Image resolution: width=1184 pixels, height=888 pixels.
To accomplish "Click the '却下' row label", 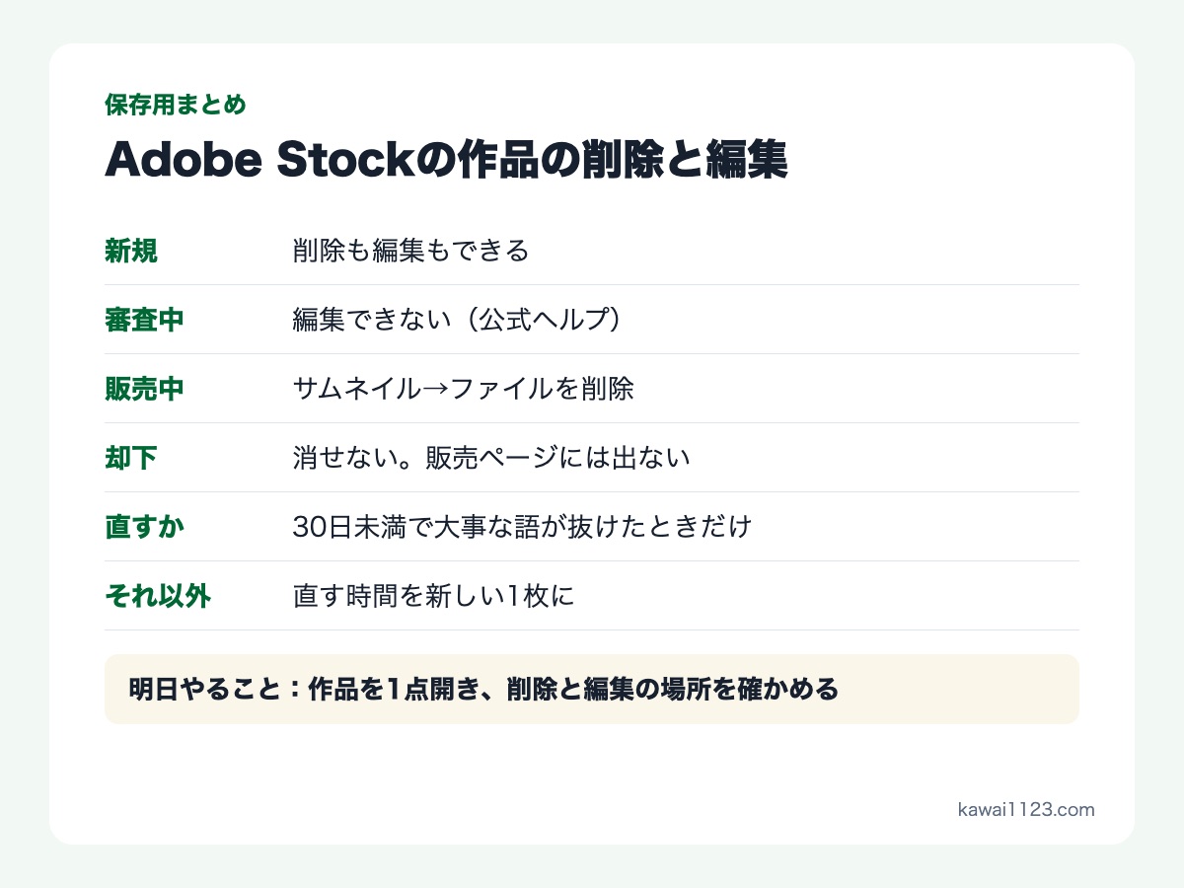I will coord(131,458).
